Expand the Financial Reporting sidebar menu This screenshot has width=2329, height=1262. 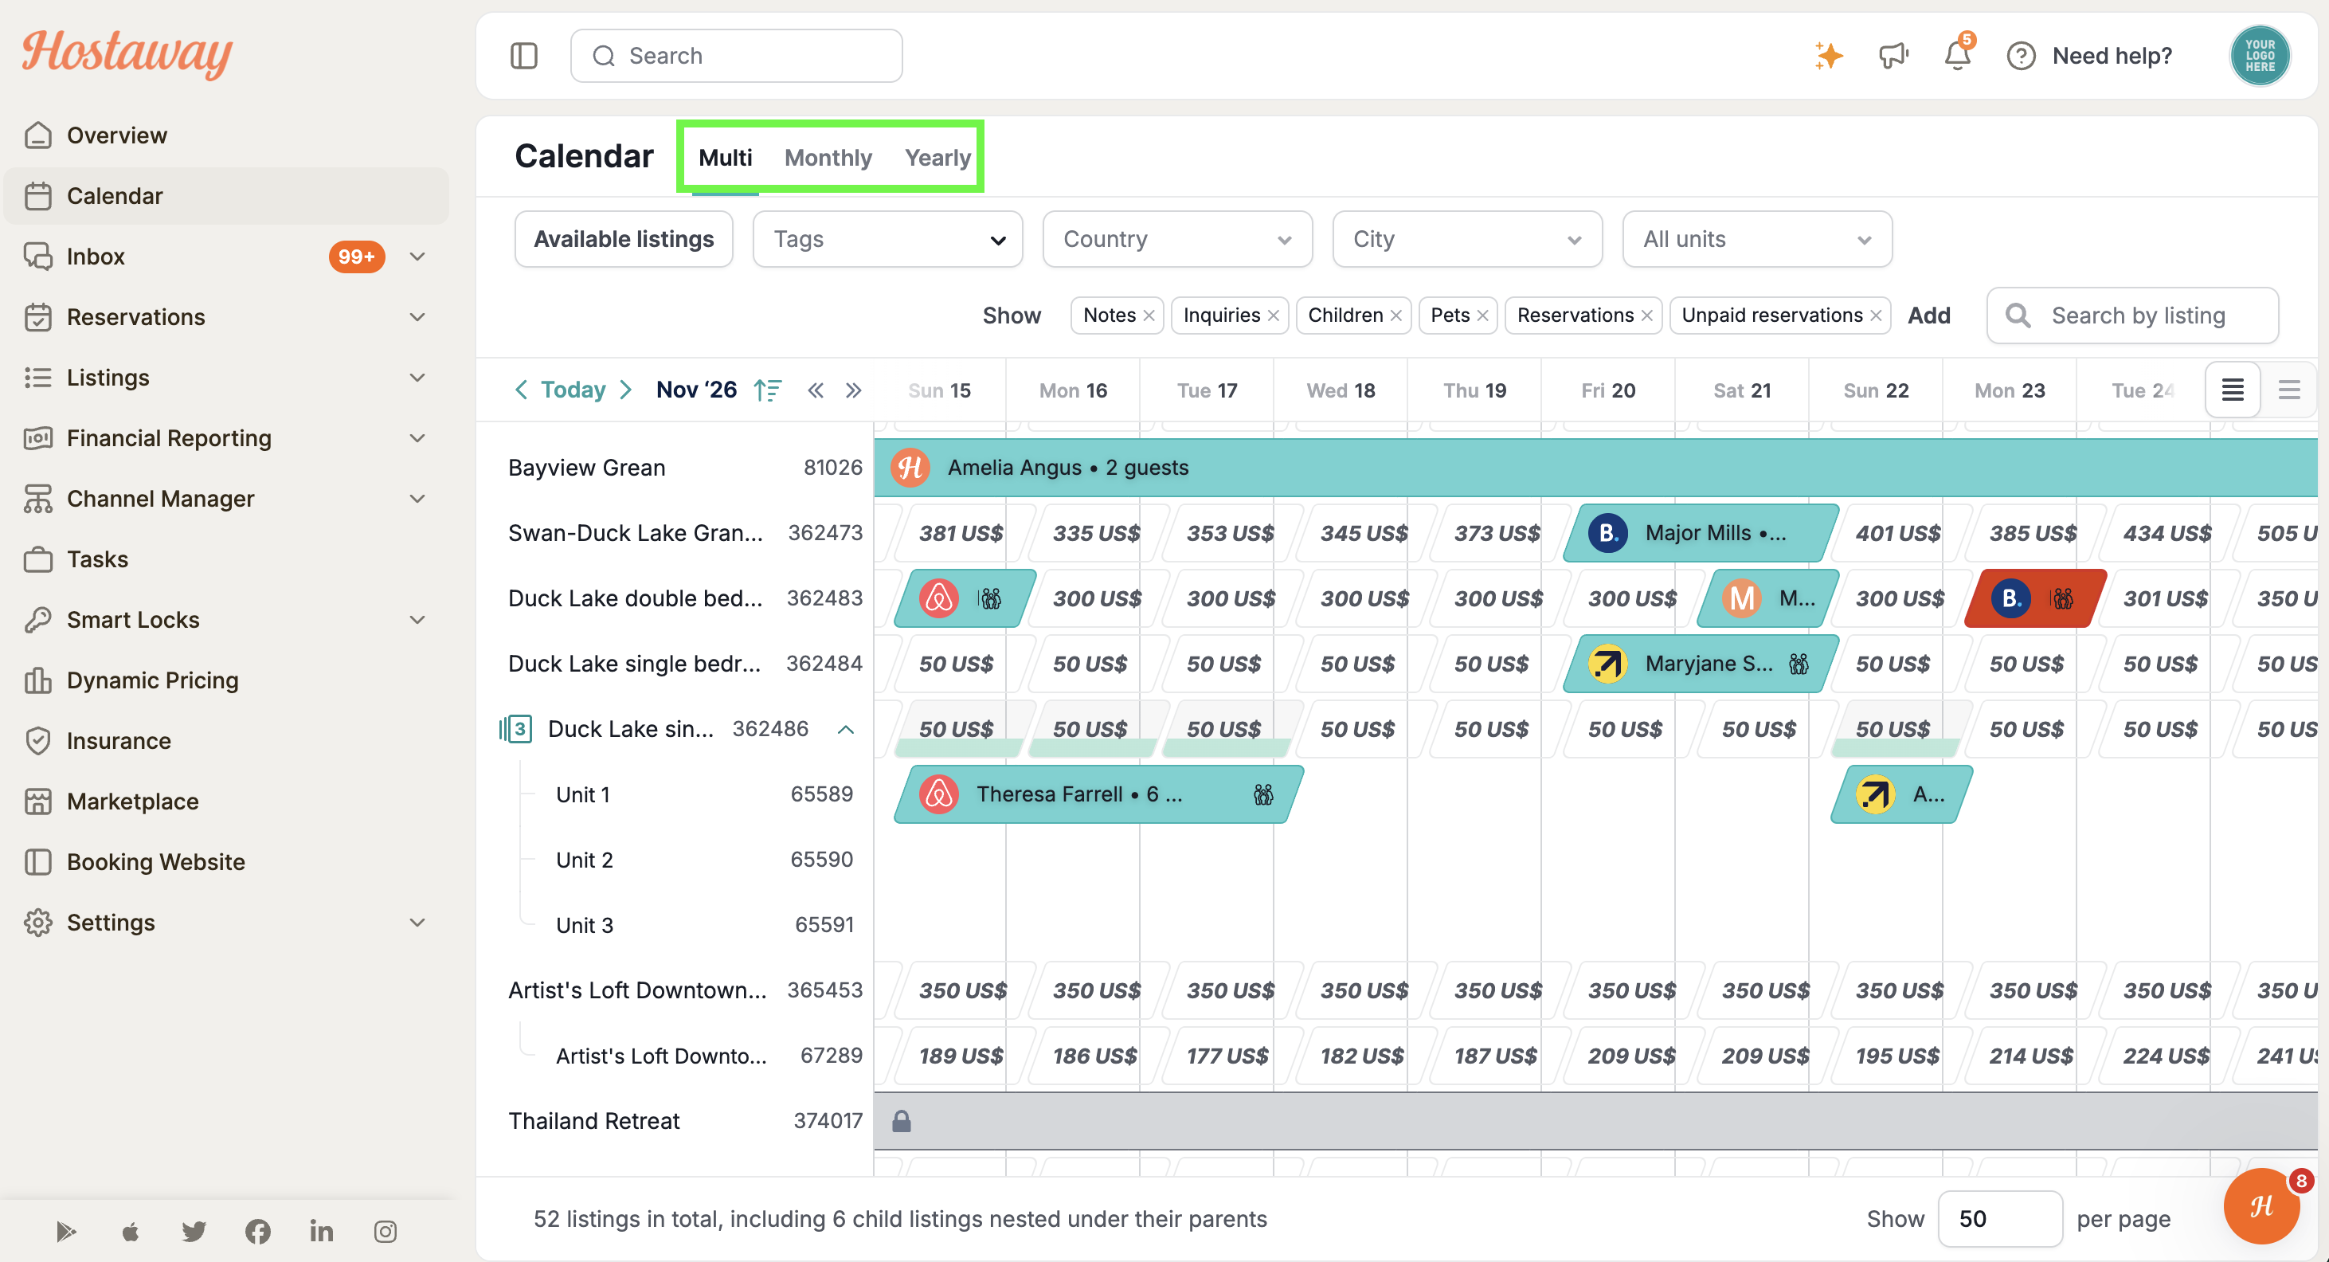pyautogui.click(x=417, y=439)
